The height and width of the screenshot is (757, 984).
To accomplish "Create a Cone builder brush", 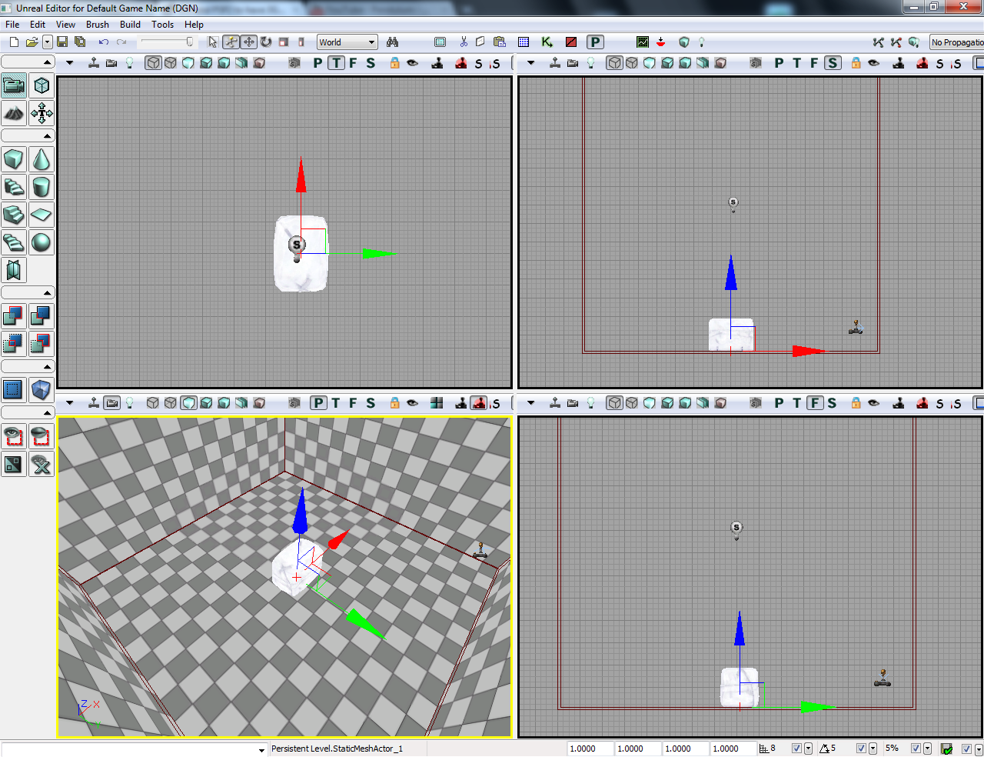I will pyautogui.click(x=42, y=159).
